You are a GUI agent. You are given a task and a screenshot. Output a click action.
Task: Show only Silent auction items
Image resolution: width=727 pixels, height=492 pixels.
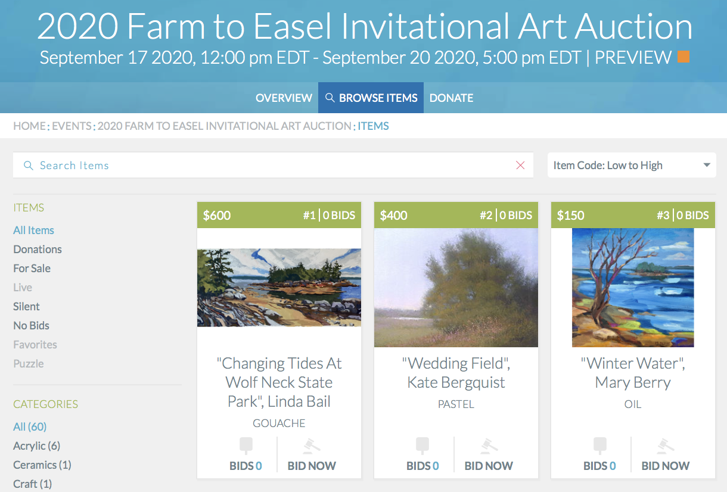[27, 306]
